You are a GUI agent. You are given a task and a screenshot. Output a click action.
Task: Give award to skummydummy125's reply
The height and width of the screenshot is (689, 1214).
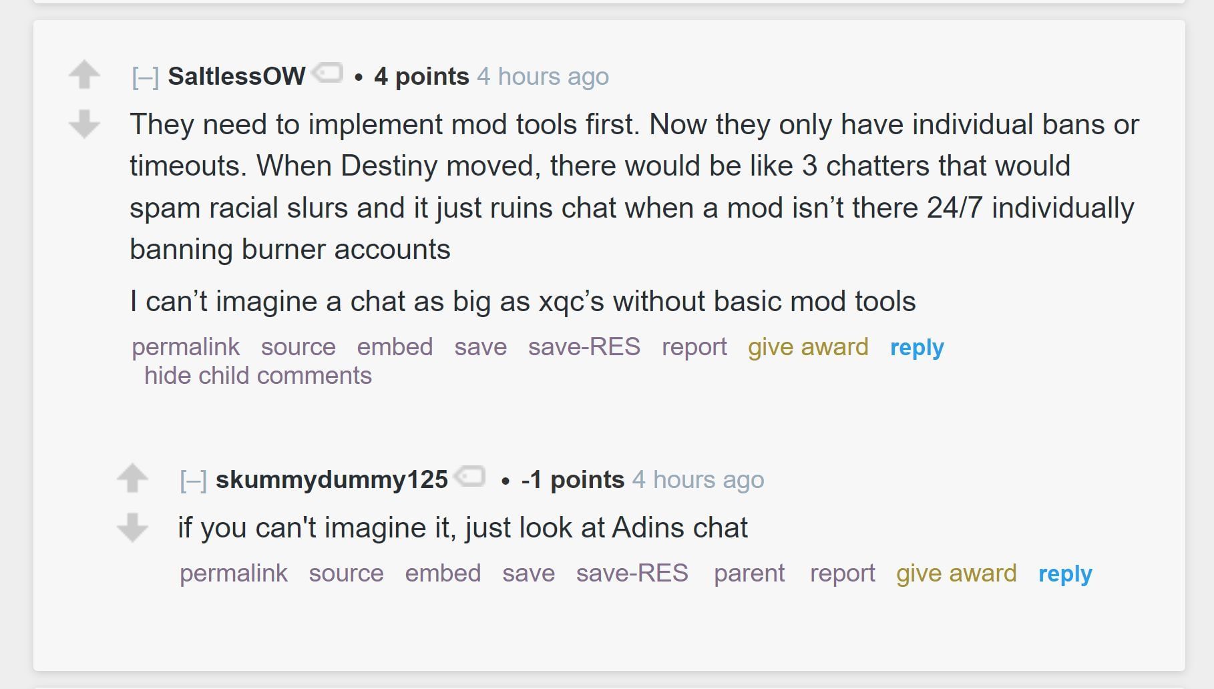956,573
